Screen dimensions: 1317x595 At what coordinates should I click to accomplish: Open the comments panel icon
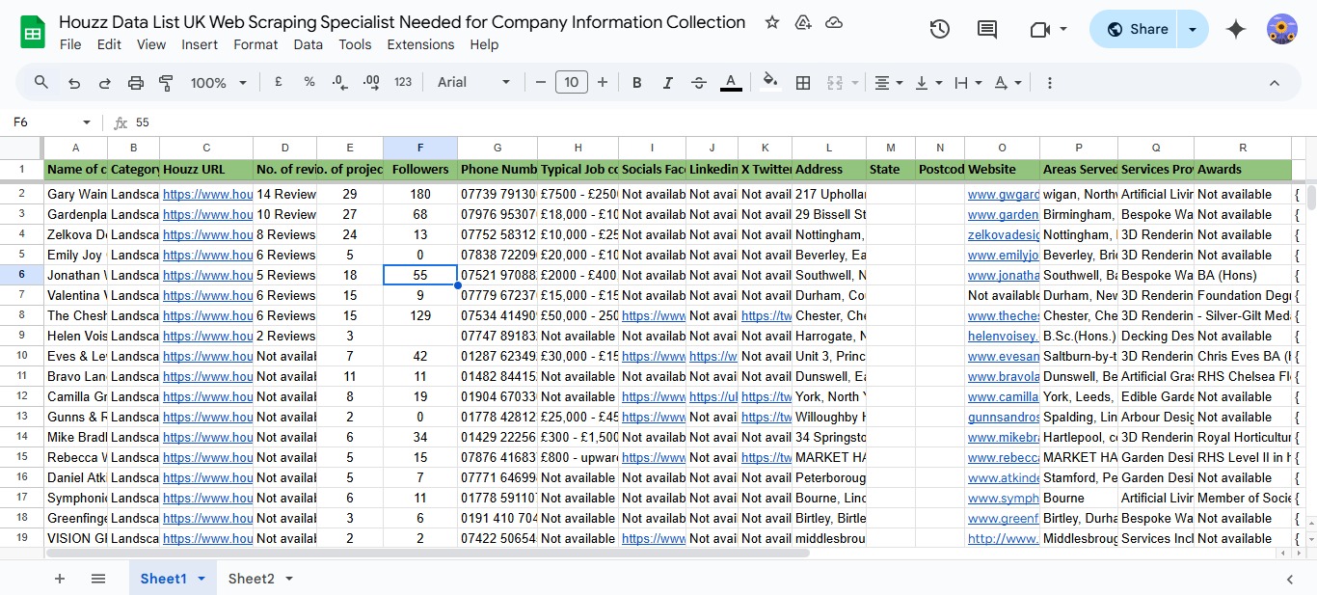coord(987,29)
